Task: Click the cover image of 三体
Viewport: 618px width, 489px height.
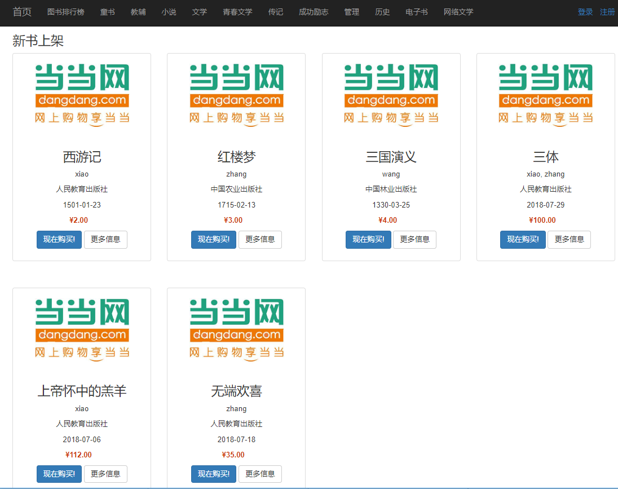Action: tap(545, 95)
